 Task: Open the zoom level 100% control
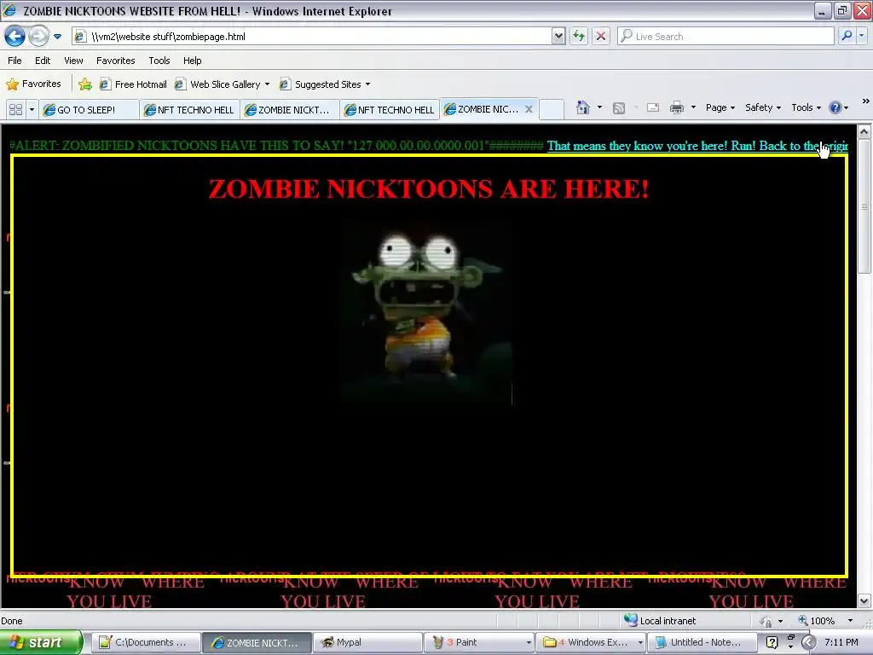(x=816, y=621)
